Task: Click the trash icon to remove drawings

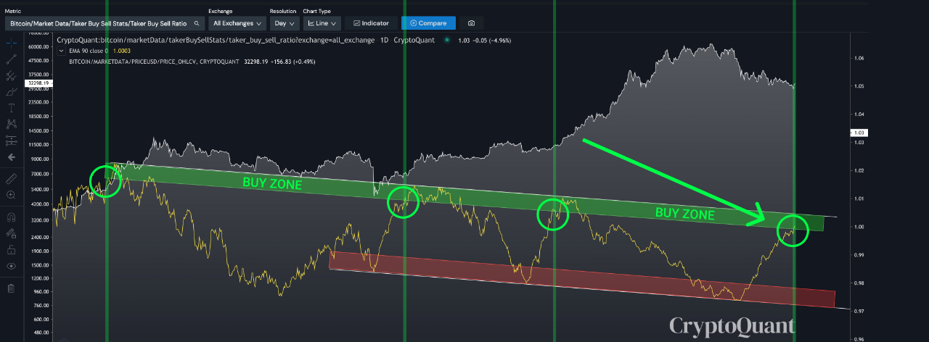Action: (11, 288)
